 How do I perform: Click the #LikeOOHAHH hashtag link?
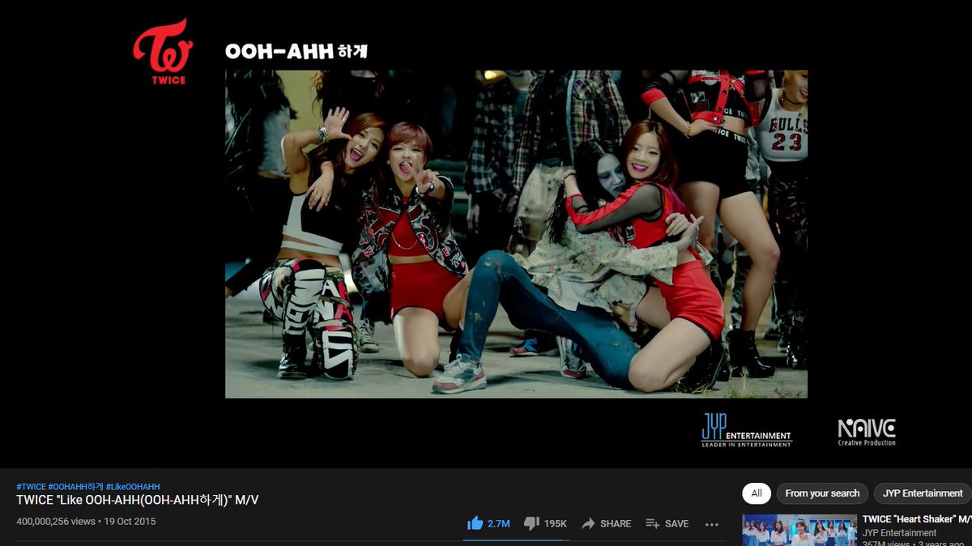[x=133, y=487]
